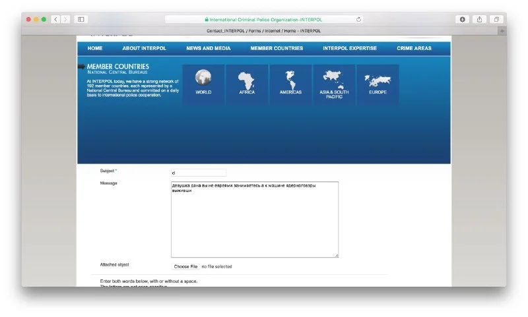This screenshot has width=528, height=317.
Task: Open the CRIME AREAS menu
Action: [414, 48]
